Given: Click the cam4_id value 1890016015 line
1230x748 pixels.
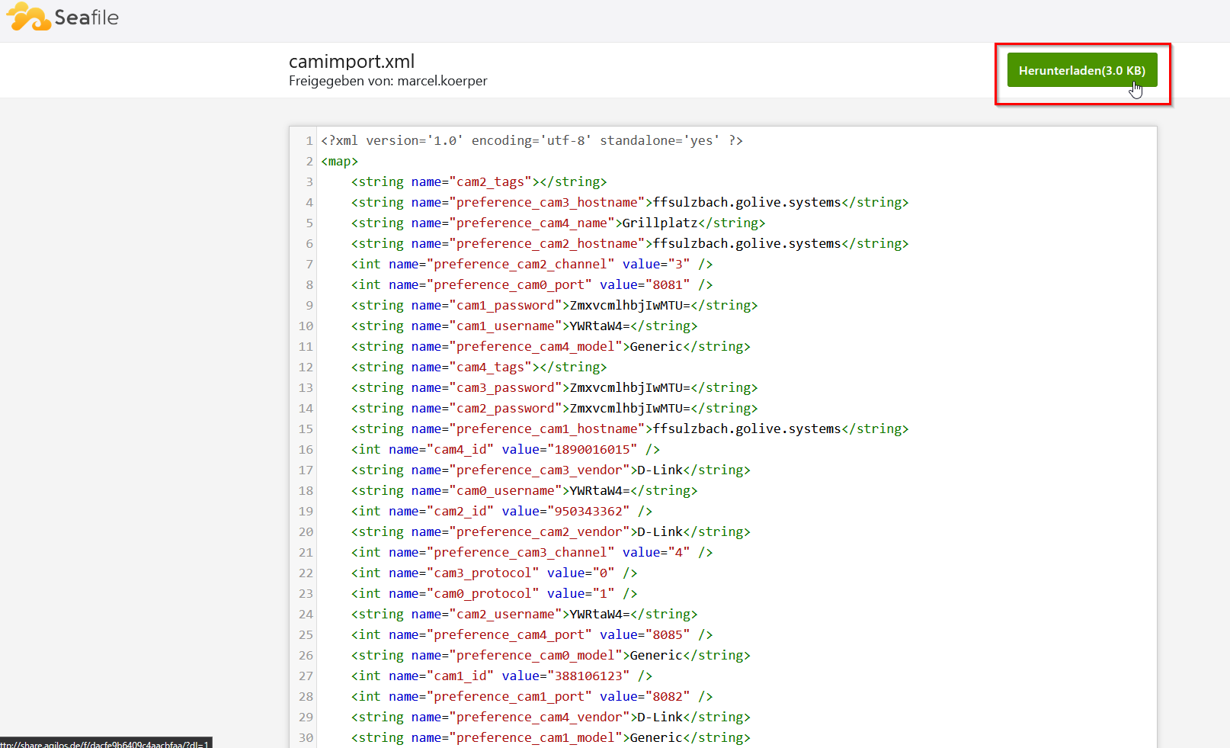Looking at the screenshot, I should click(505, 449).
